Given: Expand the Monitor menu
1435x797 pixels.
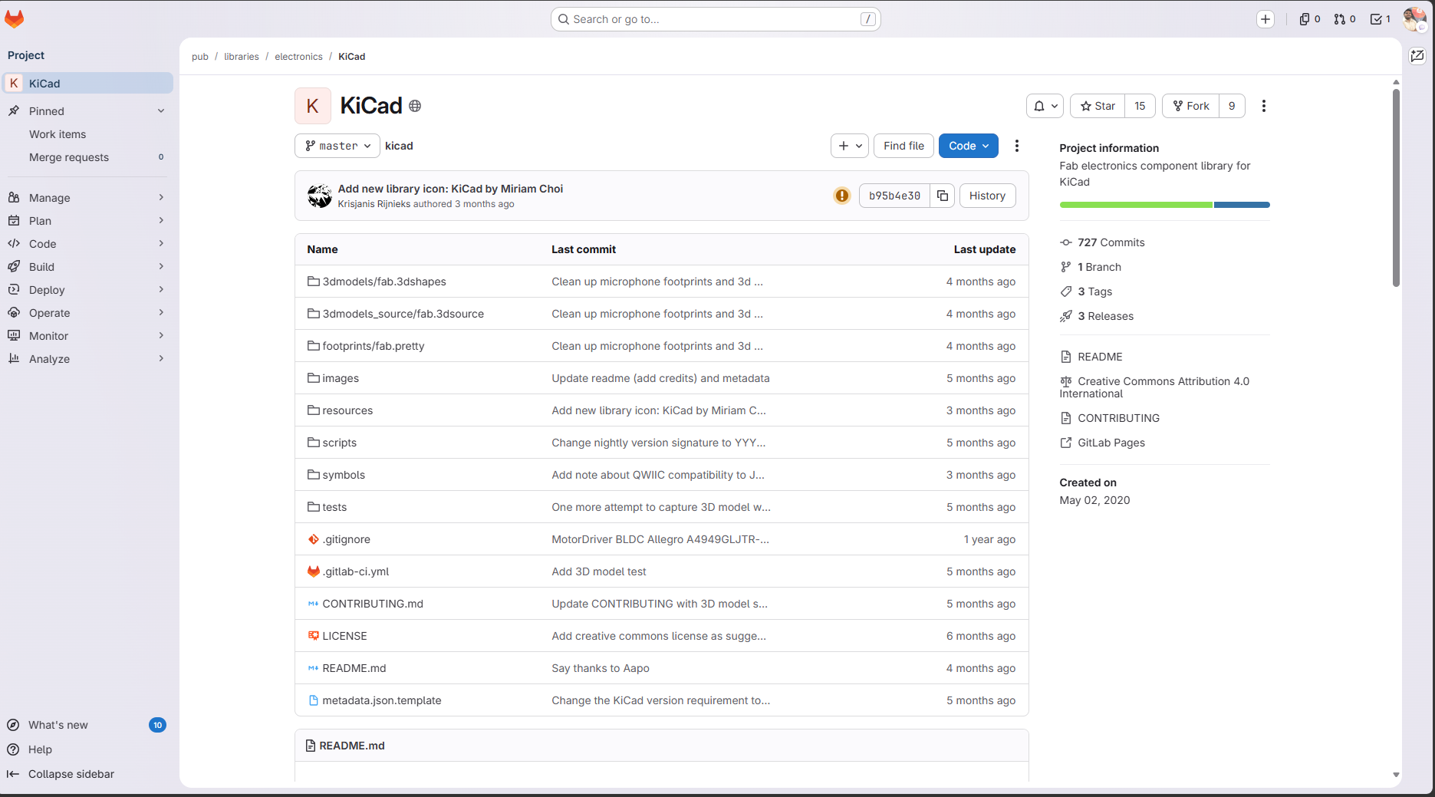Looking at the screenshot, I should point(88,336).
